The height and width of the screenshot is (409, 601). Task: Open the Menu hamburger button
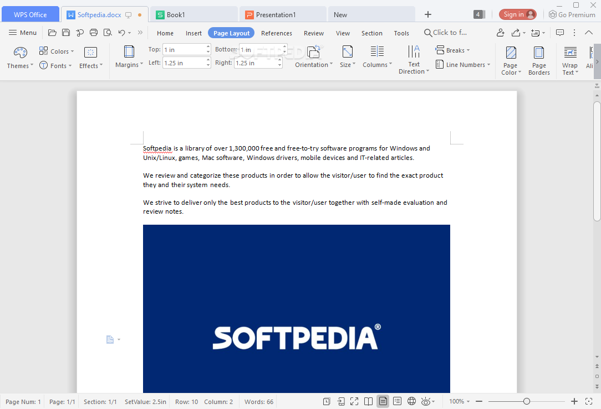23,33
